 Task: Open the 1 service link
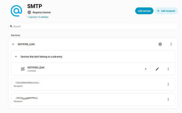pos(32,17)
